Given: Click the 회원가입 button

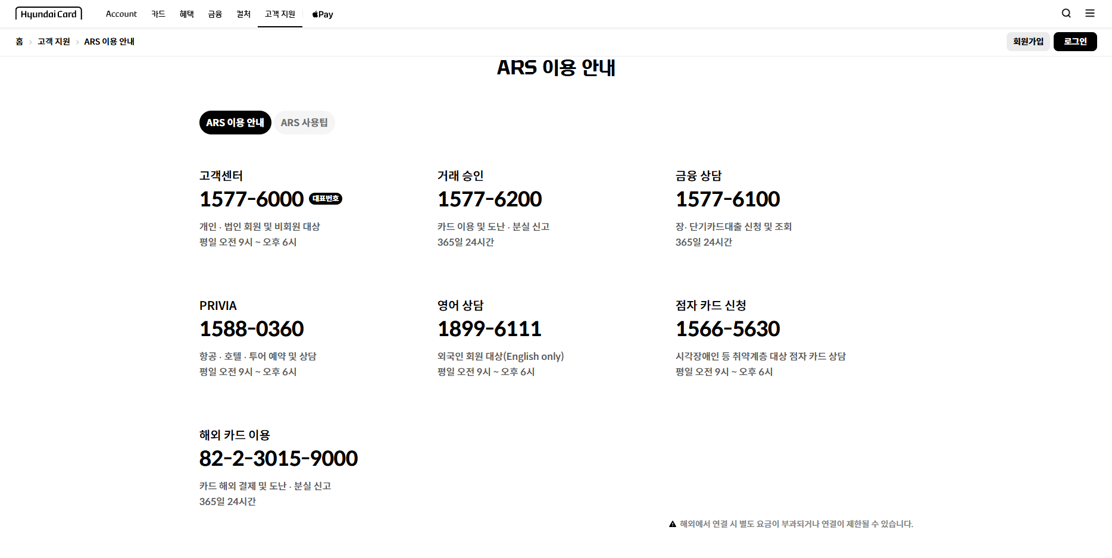Looking at the screenshot, I should click(1027, 41).
